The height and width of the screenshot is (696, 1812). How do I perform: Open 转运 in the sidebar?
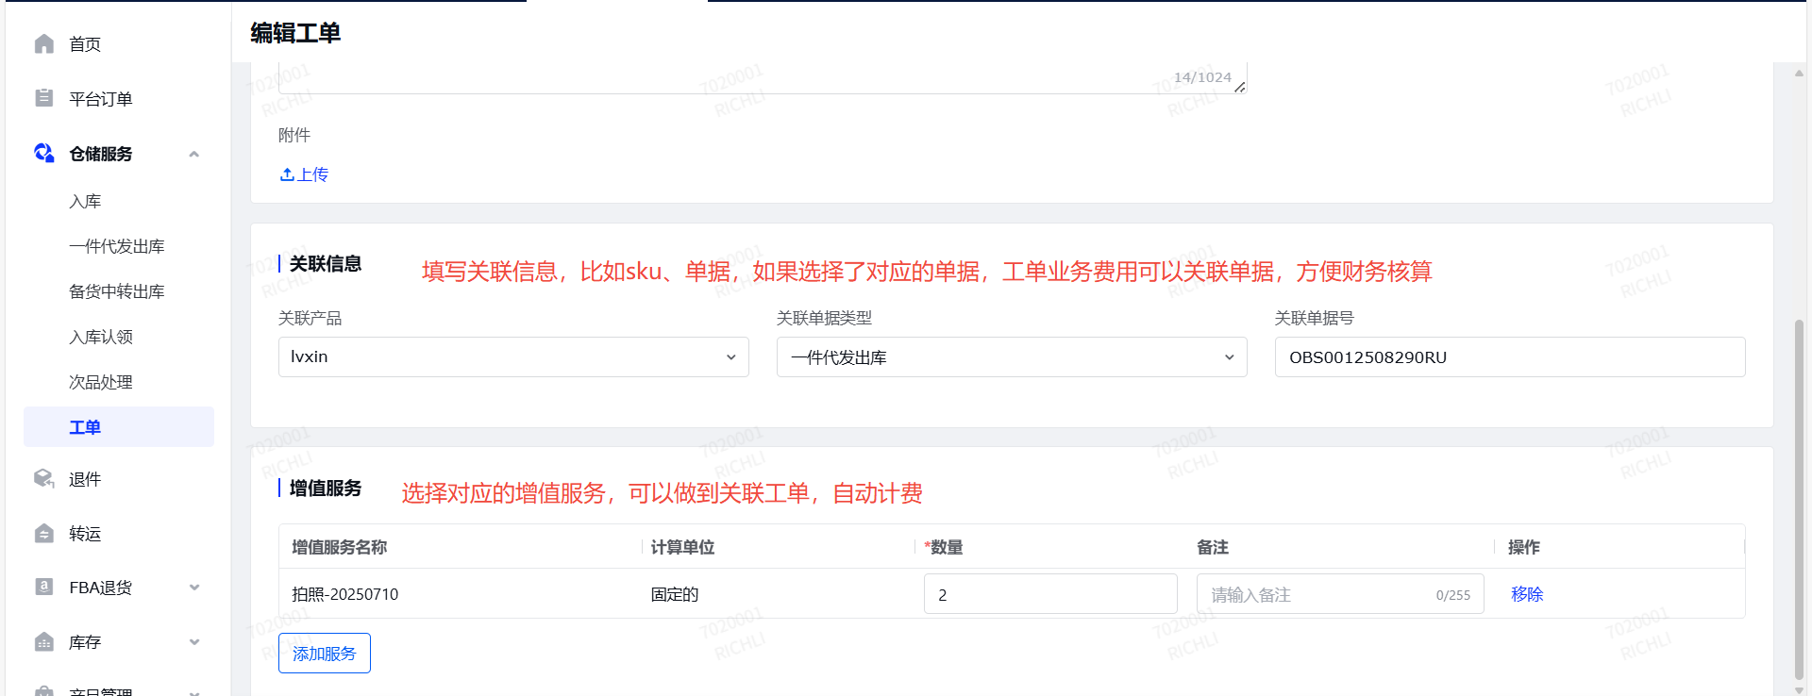85,534
